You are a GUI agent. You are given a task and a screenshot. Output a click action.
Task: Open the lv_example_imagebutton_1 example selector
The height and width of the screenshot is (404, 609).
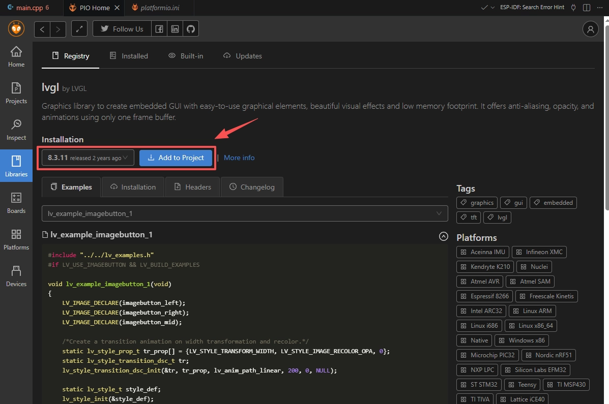point(245,213)
